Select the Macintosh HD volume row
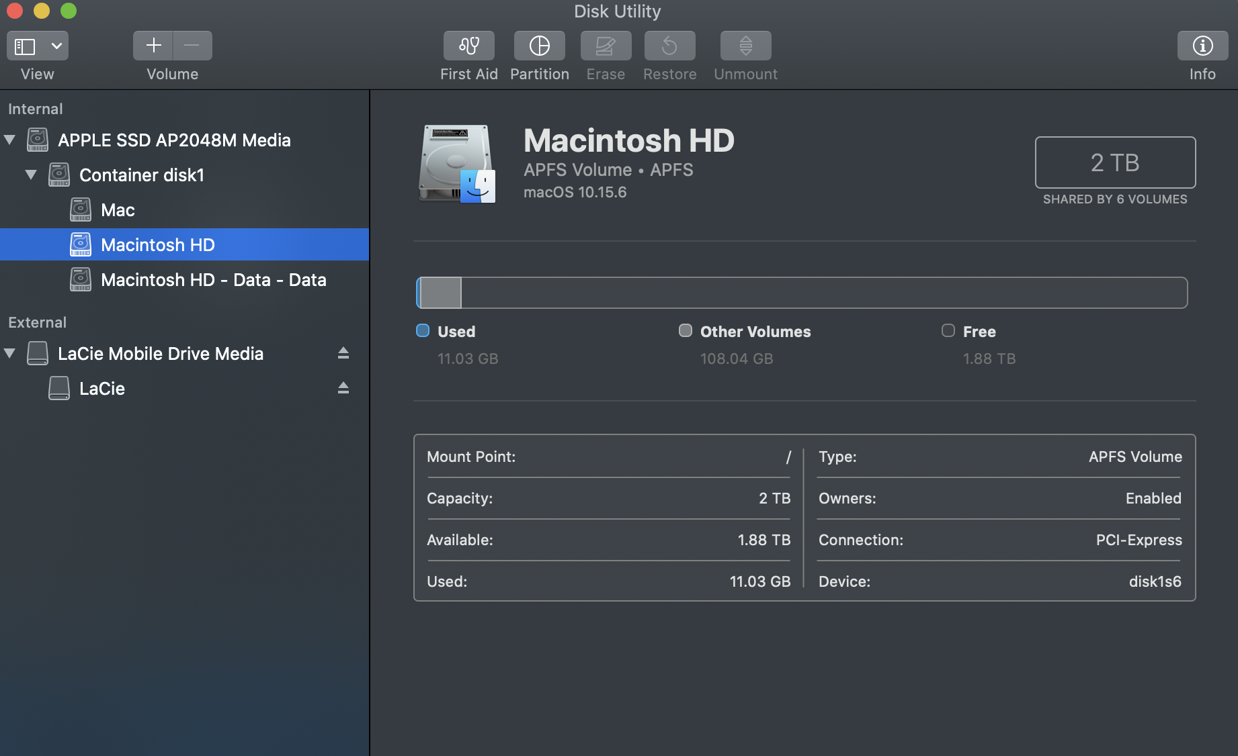Image resolution: width=1238 pixels, height=756 pixels. click(184, 244)
